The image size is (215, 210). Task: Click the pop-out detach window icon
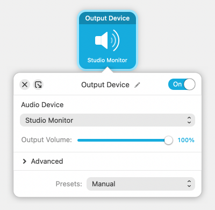[38, 85]
